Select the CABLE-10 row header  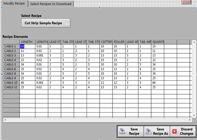pyautogui.click(x=11, y=83)
